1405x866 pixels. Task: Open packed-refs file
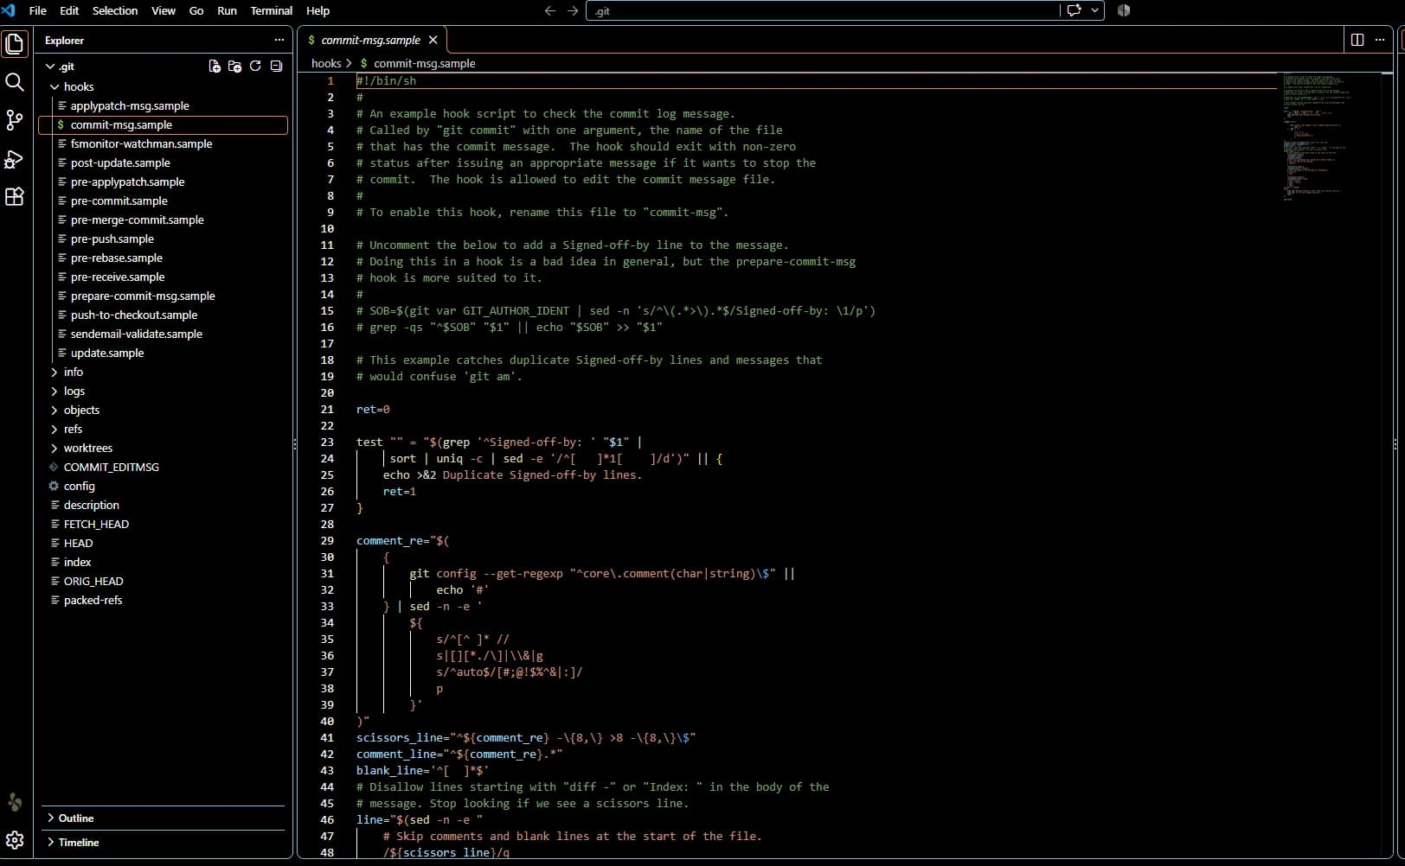tap(93, 600)
